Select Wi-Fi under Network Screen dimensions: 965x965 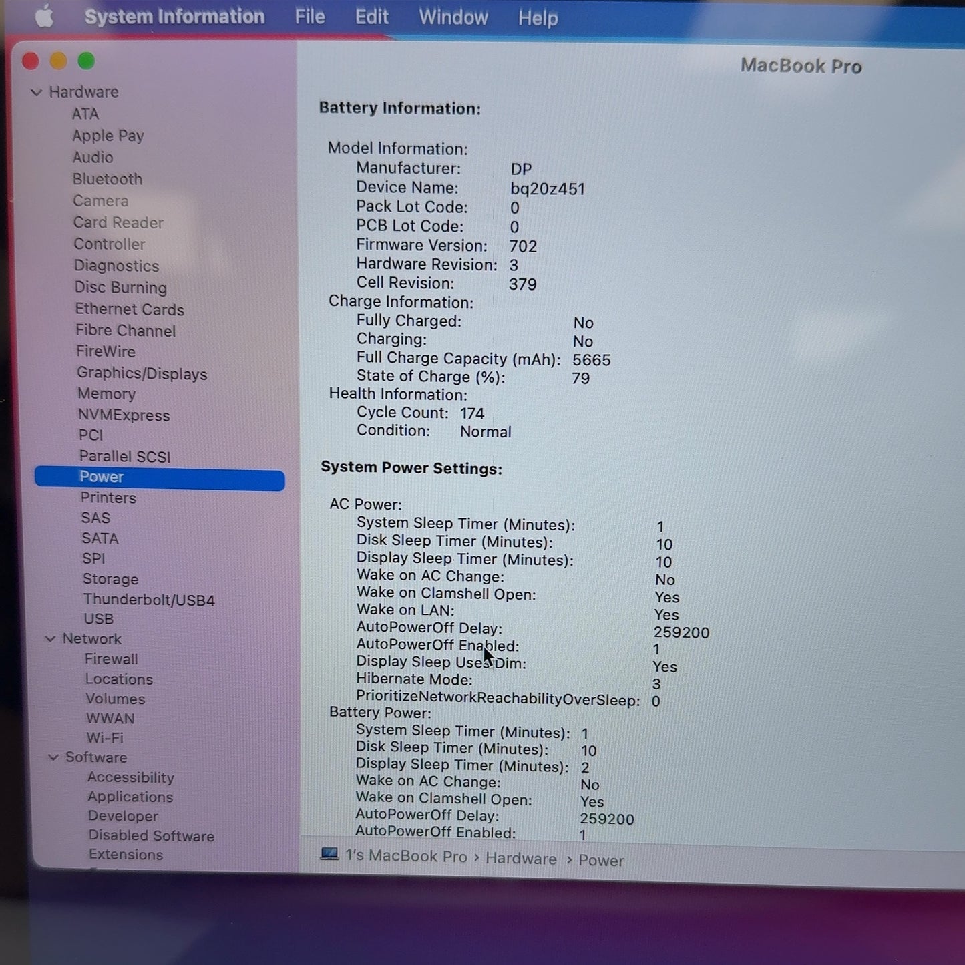point(105,738)
